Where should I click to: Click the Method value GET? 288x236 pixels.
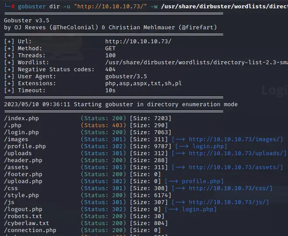coord(110,49)
